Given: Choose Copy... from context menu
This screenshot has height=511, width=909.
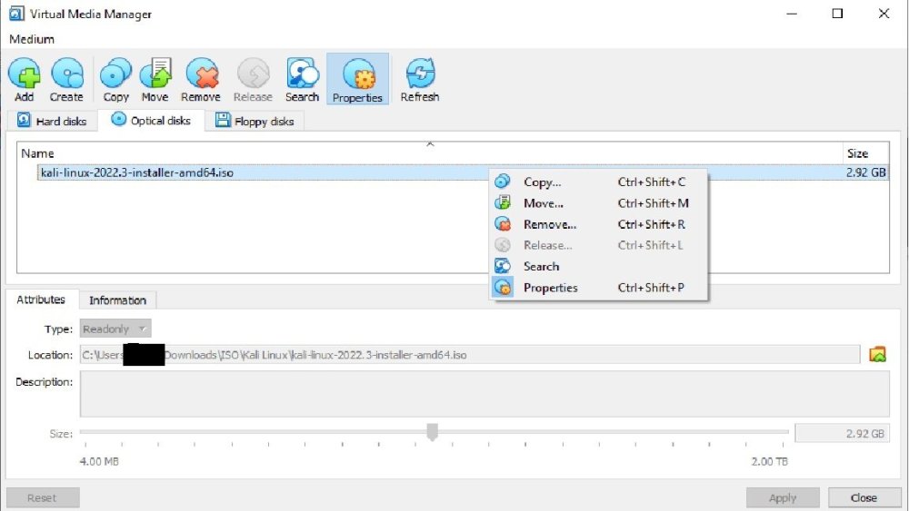Looking at the screenshot, I should click(598, 182).
